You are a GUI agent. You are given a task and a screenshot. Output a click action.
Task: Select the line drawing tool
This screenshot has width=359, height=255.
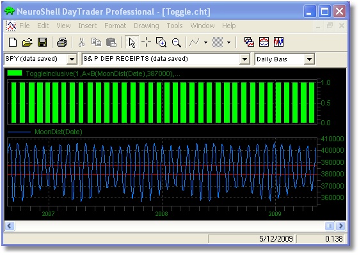pyautogui.click(x=195, y=42)
